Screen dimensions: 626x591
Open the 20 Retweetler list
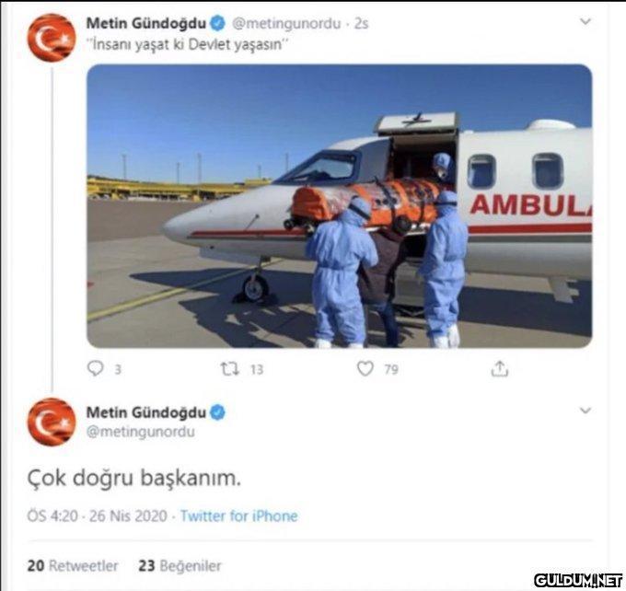(73, 565)
